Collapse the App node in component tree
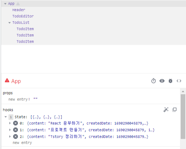Screen dimensions: 186x149 (x=5, y=4)
